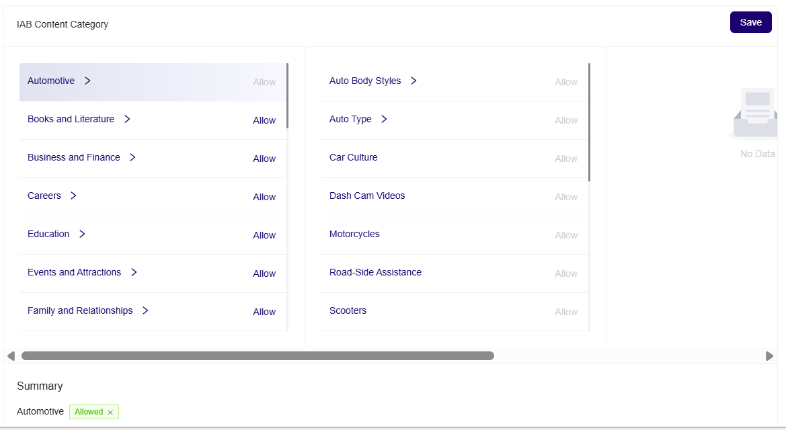Screen dimensions: 786x430
Task: Set Scooters to Allow
Action: (566, 312)
